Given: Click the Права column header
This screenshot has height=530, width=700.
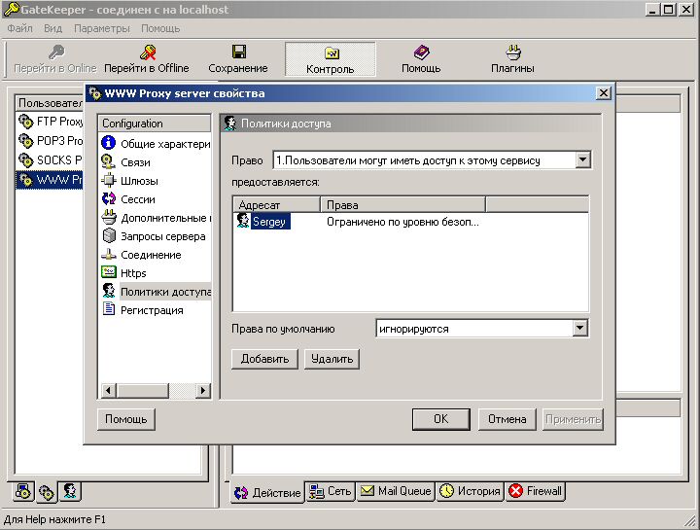Looking at the screenshot, I should (402, 205).
